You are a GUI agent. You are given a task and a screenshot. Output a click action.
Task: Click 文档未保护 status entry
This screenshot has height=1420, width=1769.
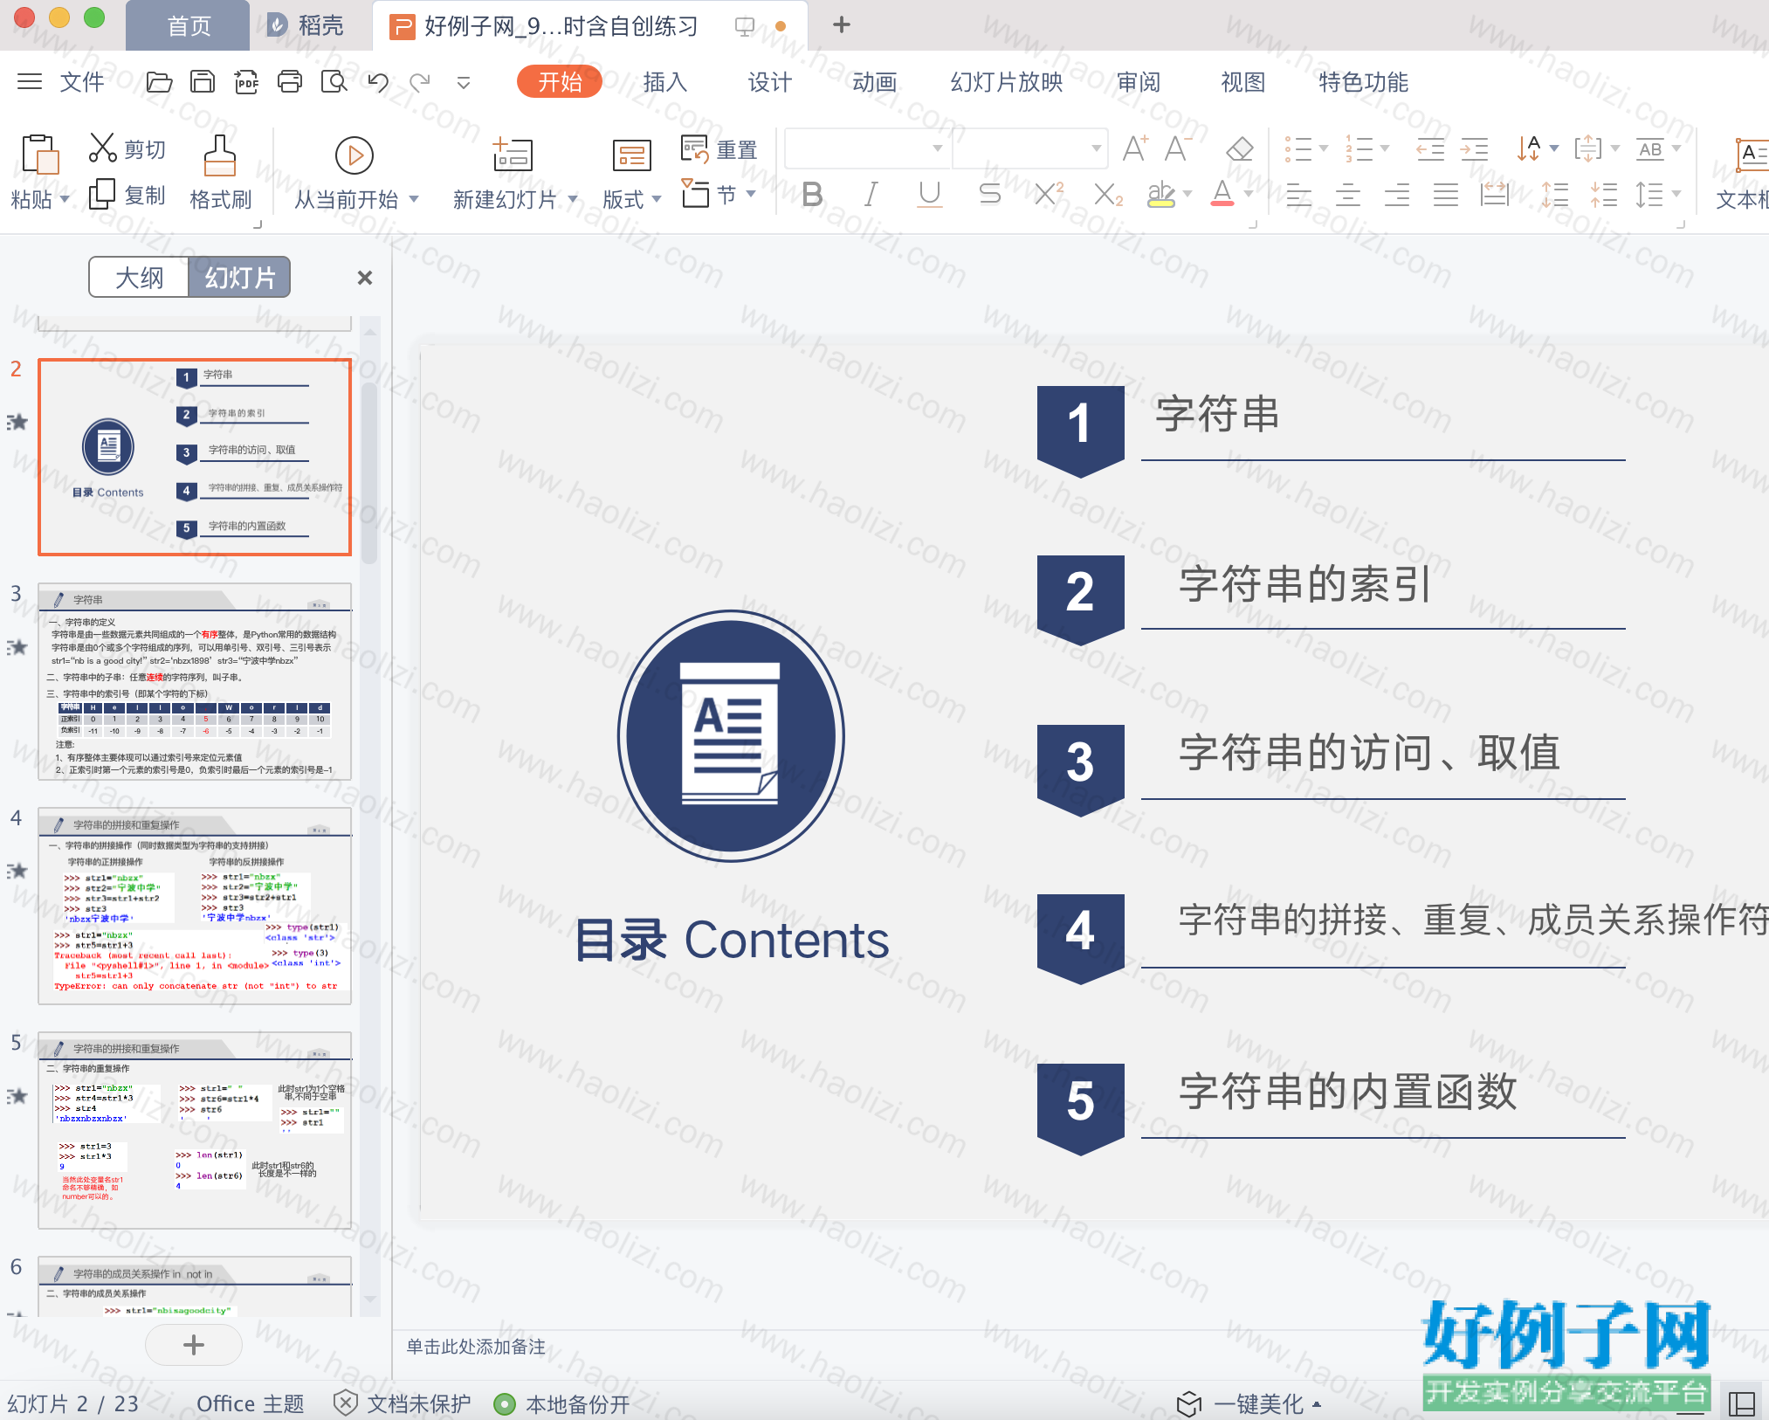tap(403, 1403)
